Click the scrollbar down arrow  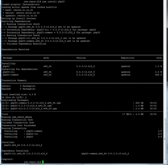[x=165, y=162]
